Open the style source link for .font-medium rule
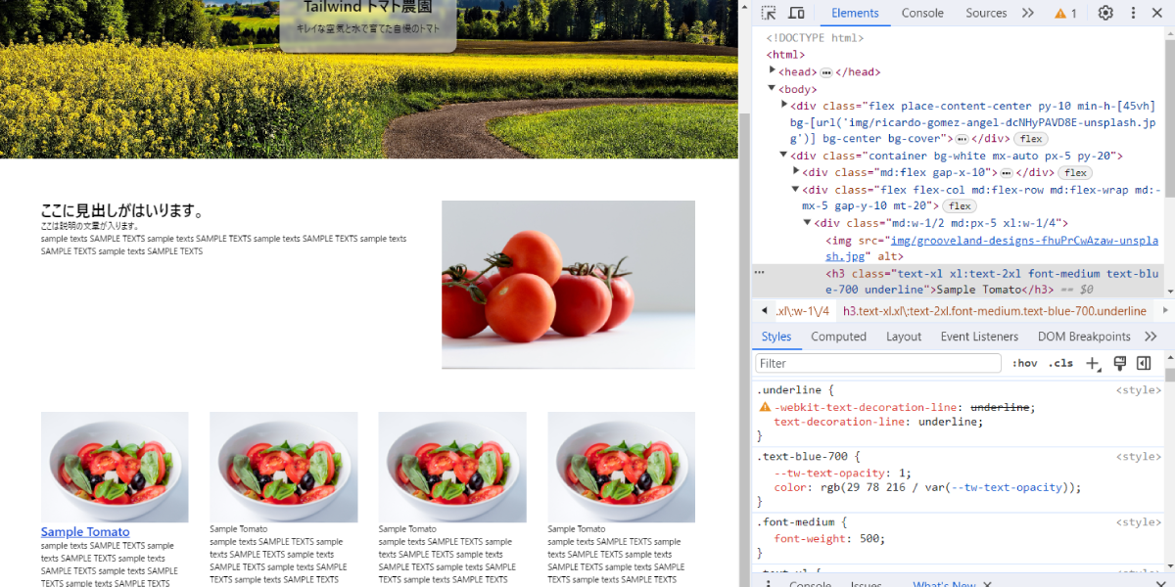Viewport: 1175px width, 587px height. tap(1139, 522)
